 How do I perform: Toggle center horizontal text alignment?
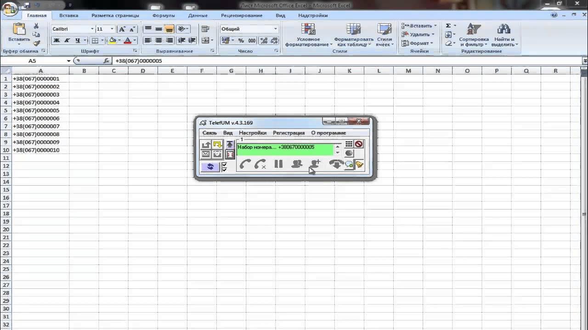[158, 41]
